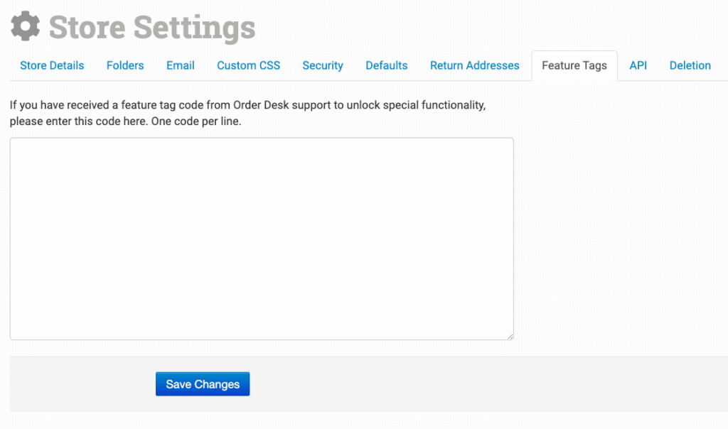Switch to the Folders tab
Screen dimensions: 728x429
tap(125, 65)
